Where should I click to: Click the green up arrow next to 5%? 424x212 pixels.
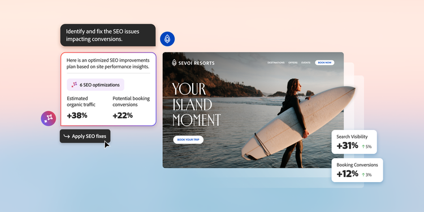(364, 146)
